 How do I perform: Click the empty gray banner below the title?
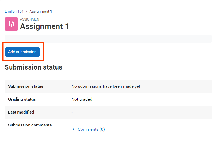[x=108, y=38]
